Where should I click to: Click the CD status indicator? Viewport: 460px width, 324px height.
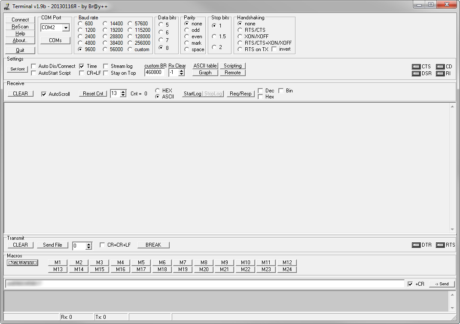tap(441, 67)
